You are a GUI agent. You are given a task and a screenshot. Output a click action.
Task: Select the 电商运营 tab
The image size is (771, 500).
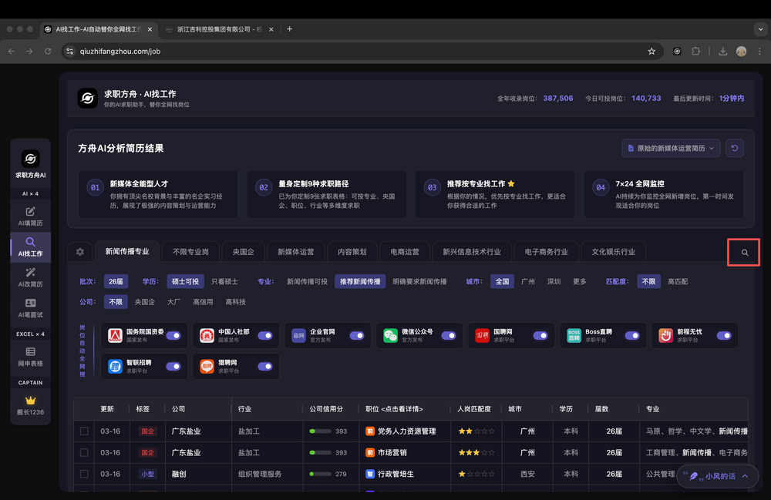[405, 252]
